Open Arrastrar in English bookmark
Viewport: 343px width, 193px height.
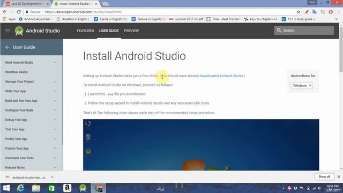[73, 19]
